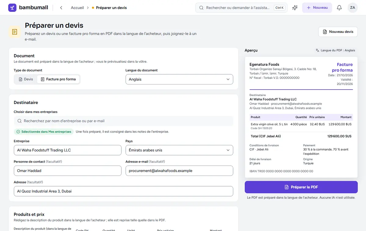Open notifications bell
Image resolution: width=366 pixels, height=231 pixels.
(339, 8)
